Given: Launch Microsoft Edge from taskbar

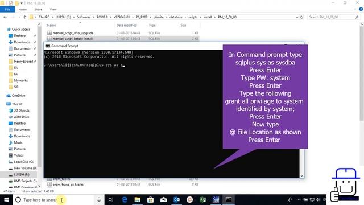Looking at the screenshot, I should pos(125,200).
